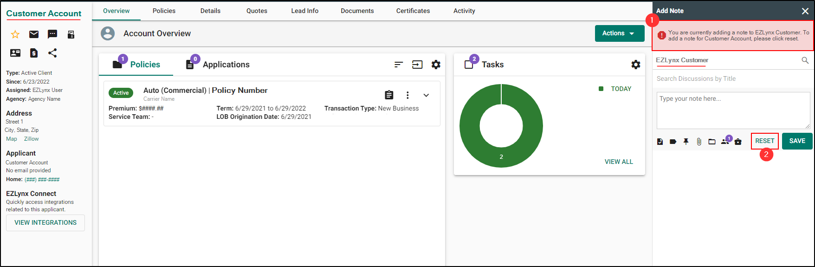Viewport: 815px width, 267px height.
Task: Click VIEW ALL in Tasks panel
Action: (x=619, y=162)
